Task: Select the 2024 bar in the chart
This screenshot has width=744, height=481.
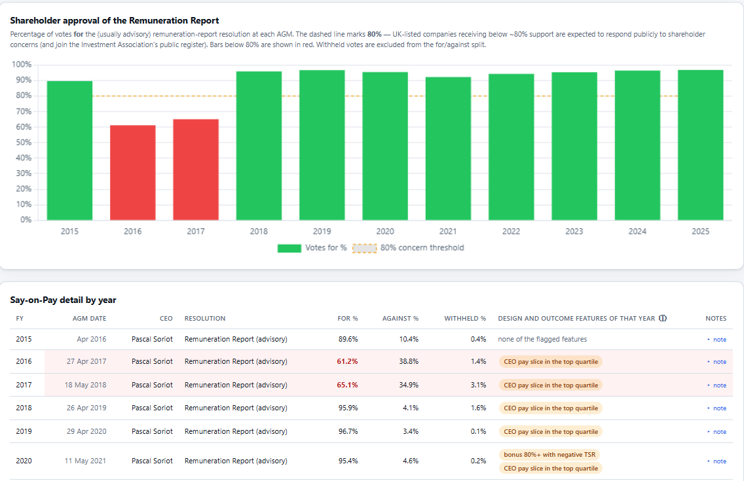Action: 638,145
